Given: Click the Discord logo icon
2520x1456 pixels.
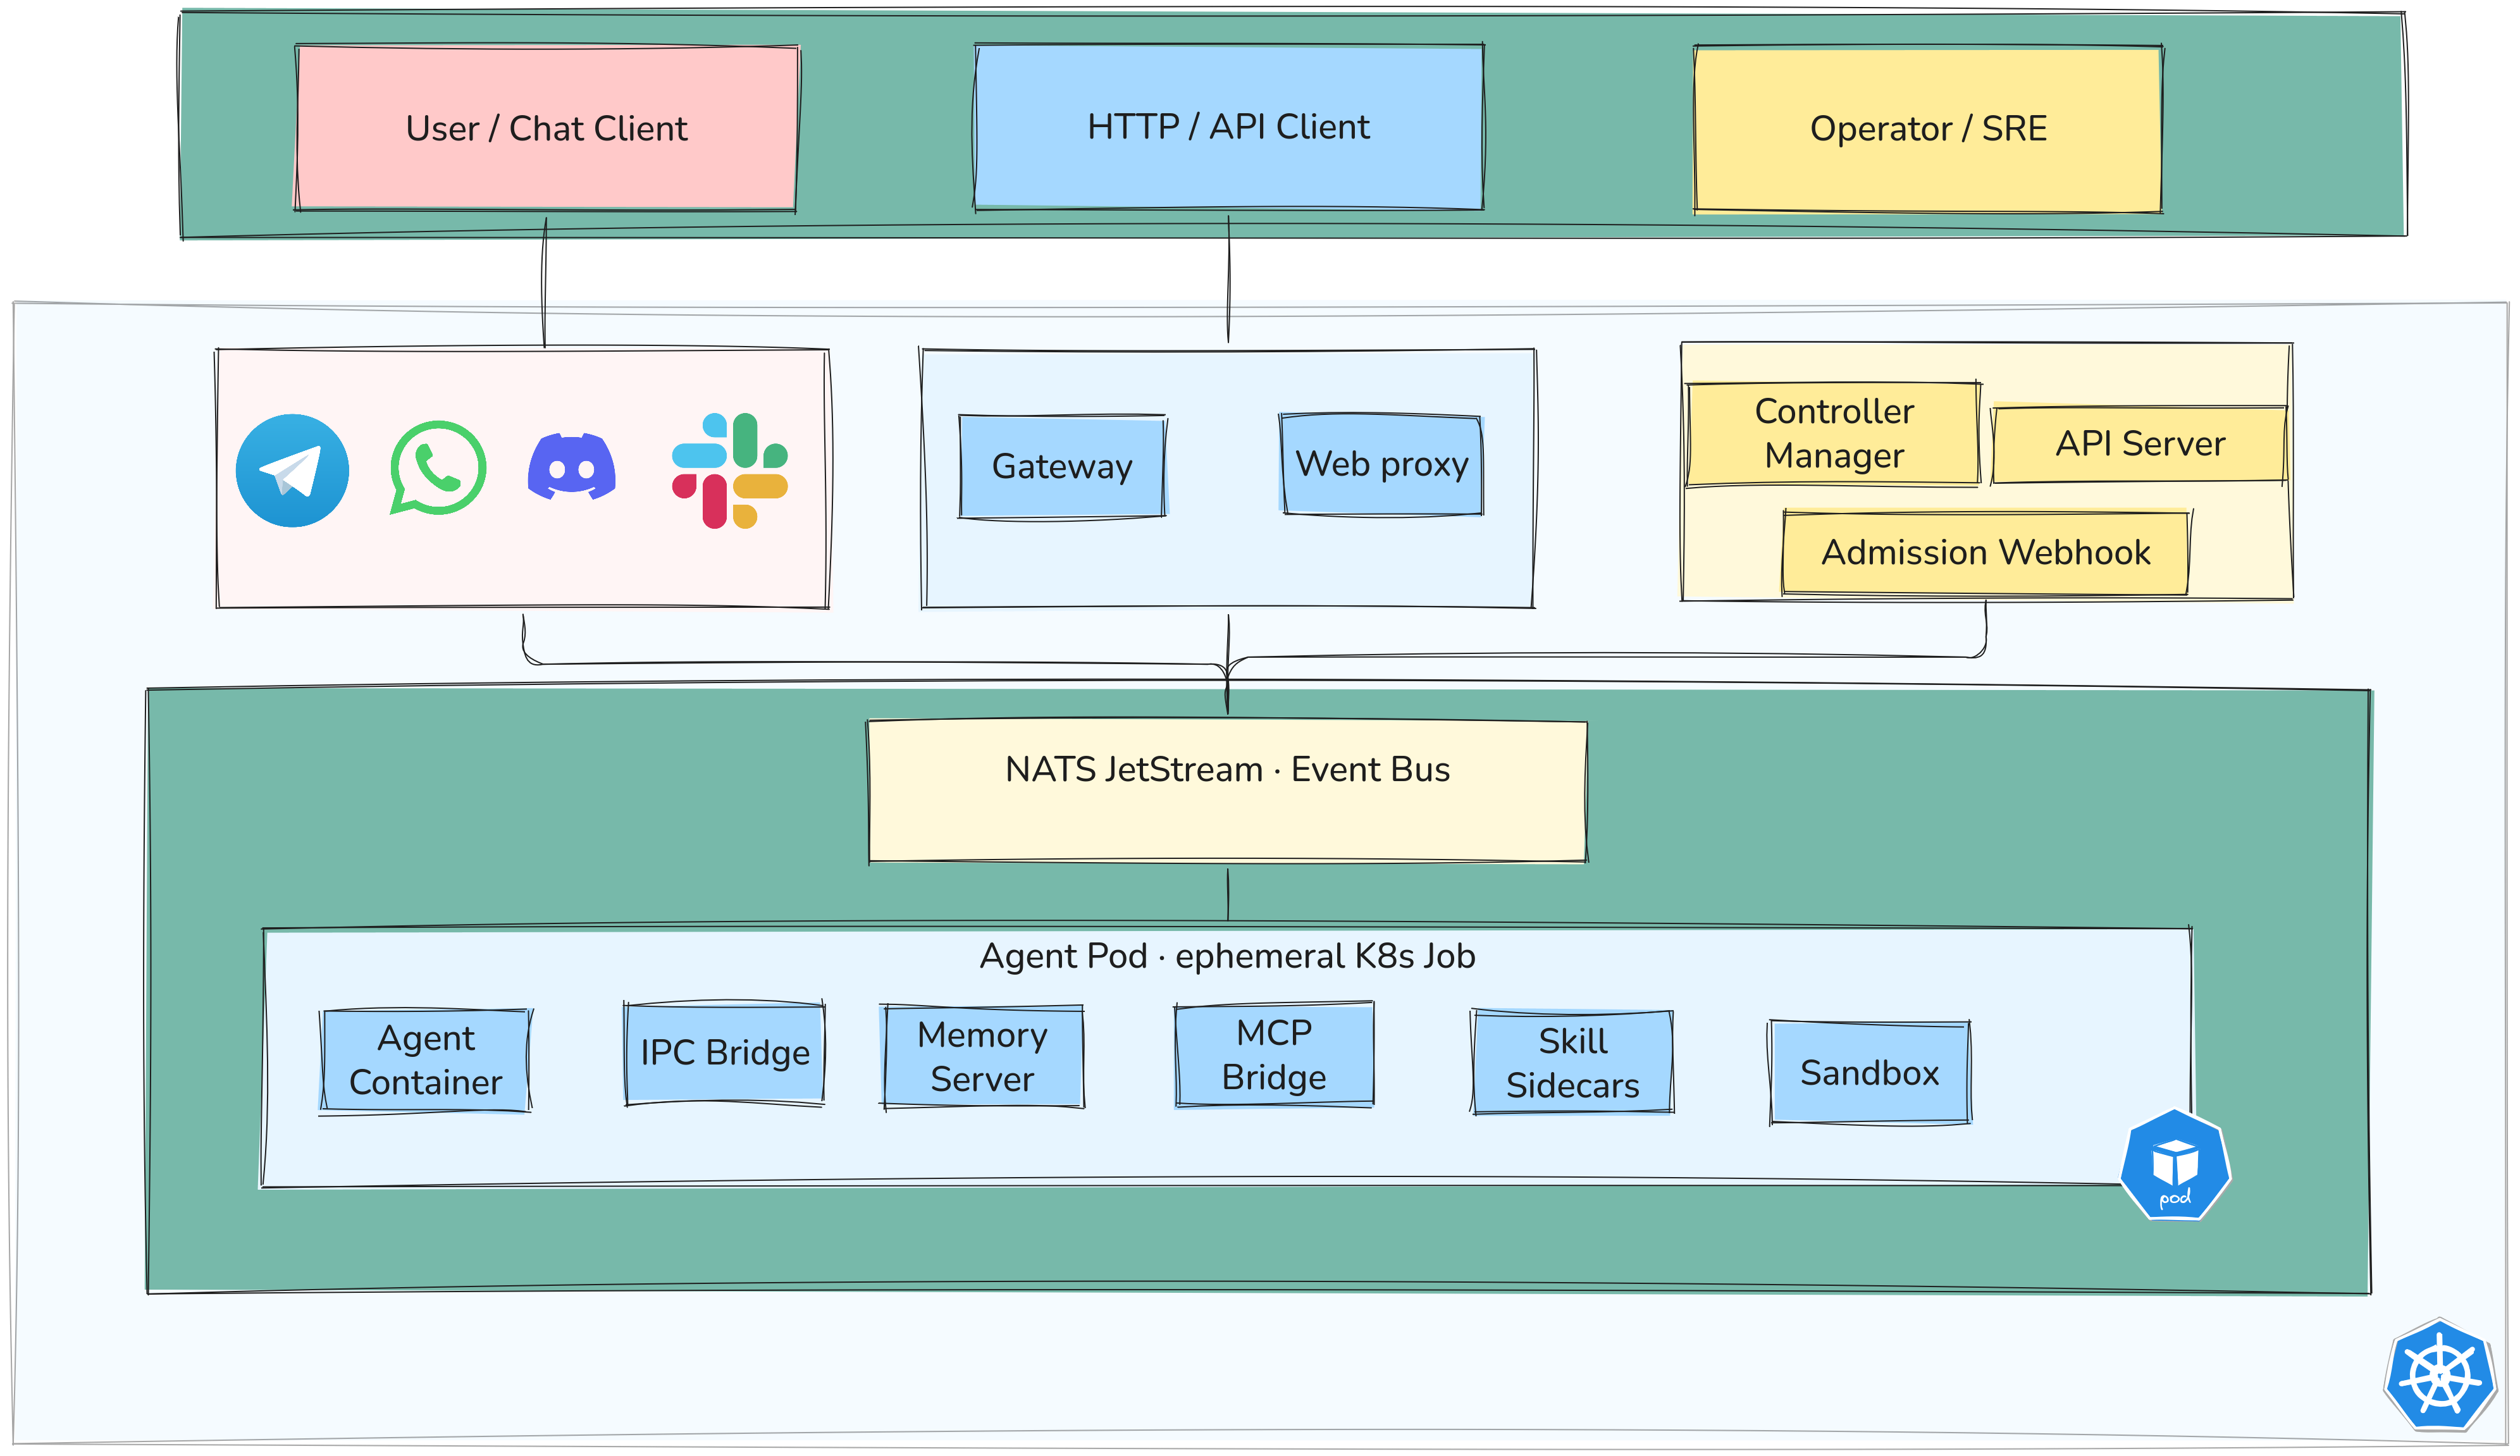Looking at the screenshot, I should pos(571,466).
